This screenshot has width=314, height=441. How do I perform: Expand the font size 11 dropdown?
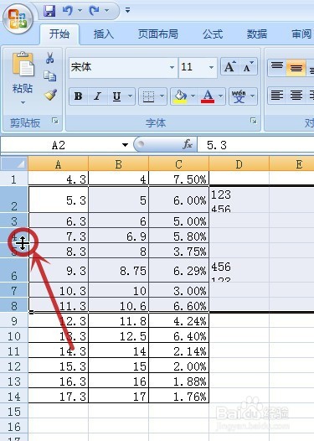[211, 68]
